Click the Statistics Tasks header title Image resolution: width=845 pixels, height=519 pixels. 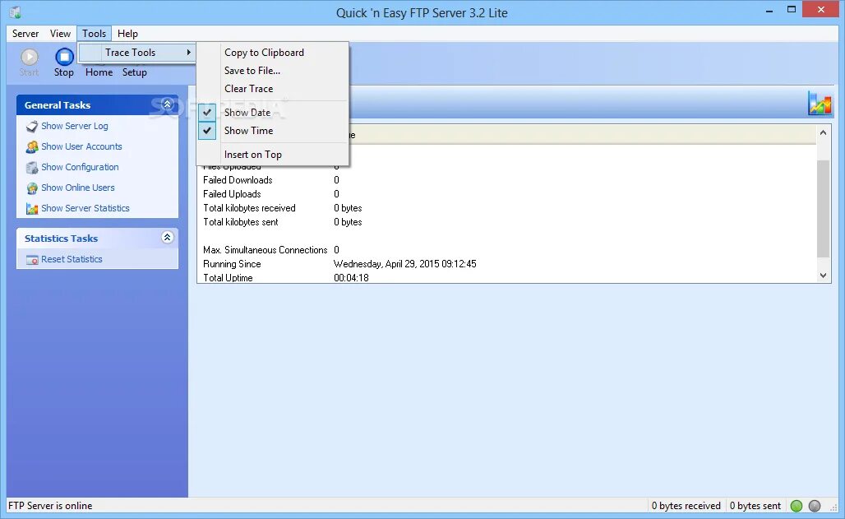[62, 239]
